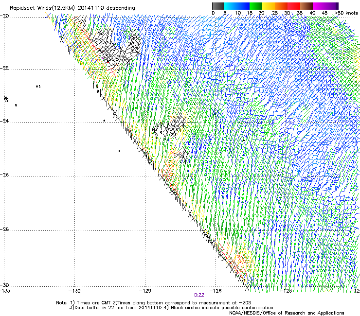
Task: Click the '-30' latitude axis label
Action: tap(4, 285)
